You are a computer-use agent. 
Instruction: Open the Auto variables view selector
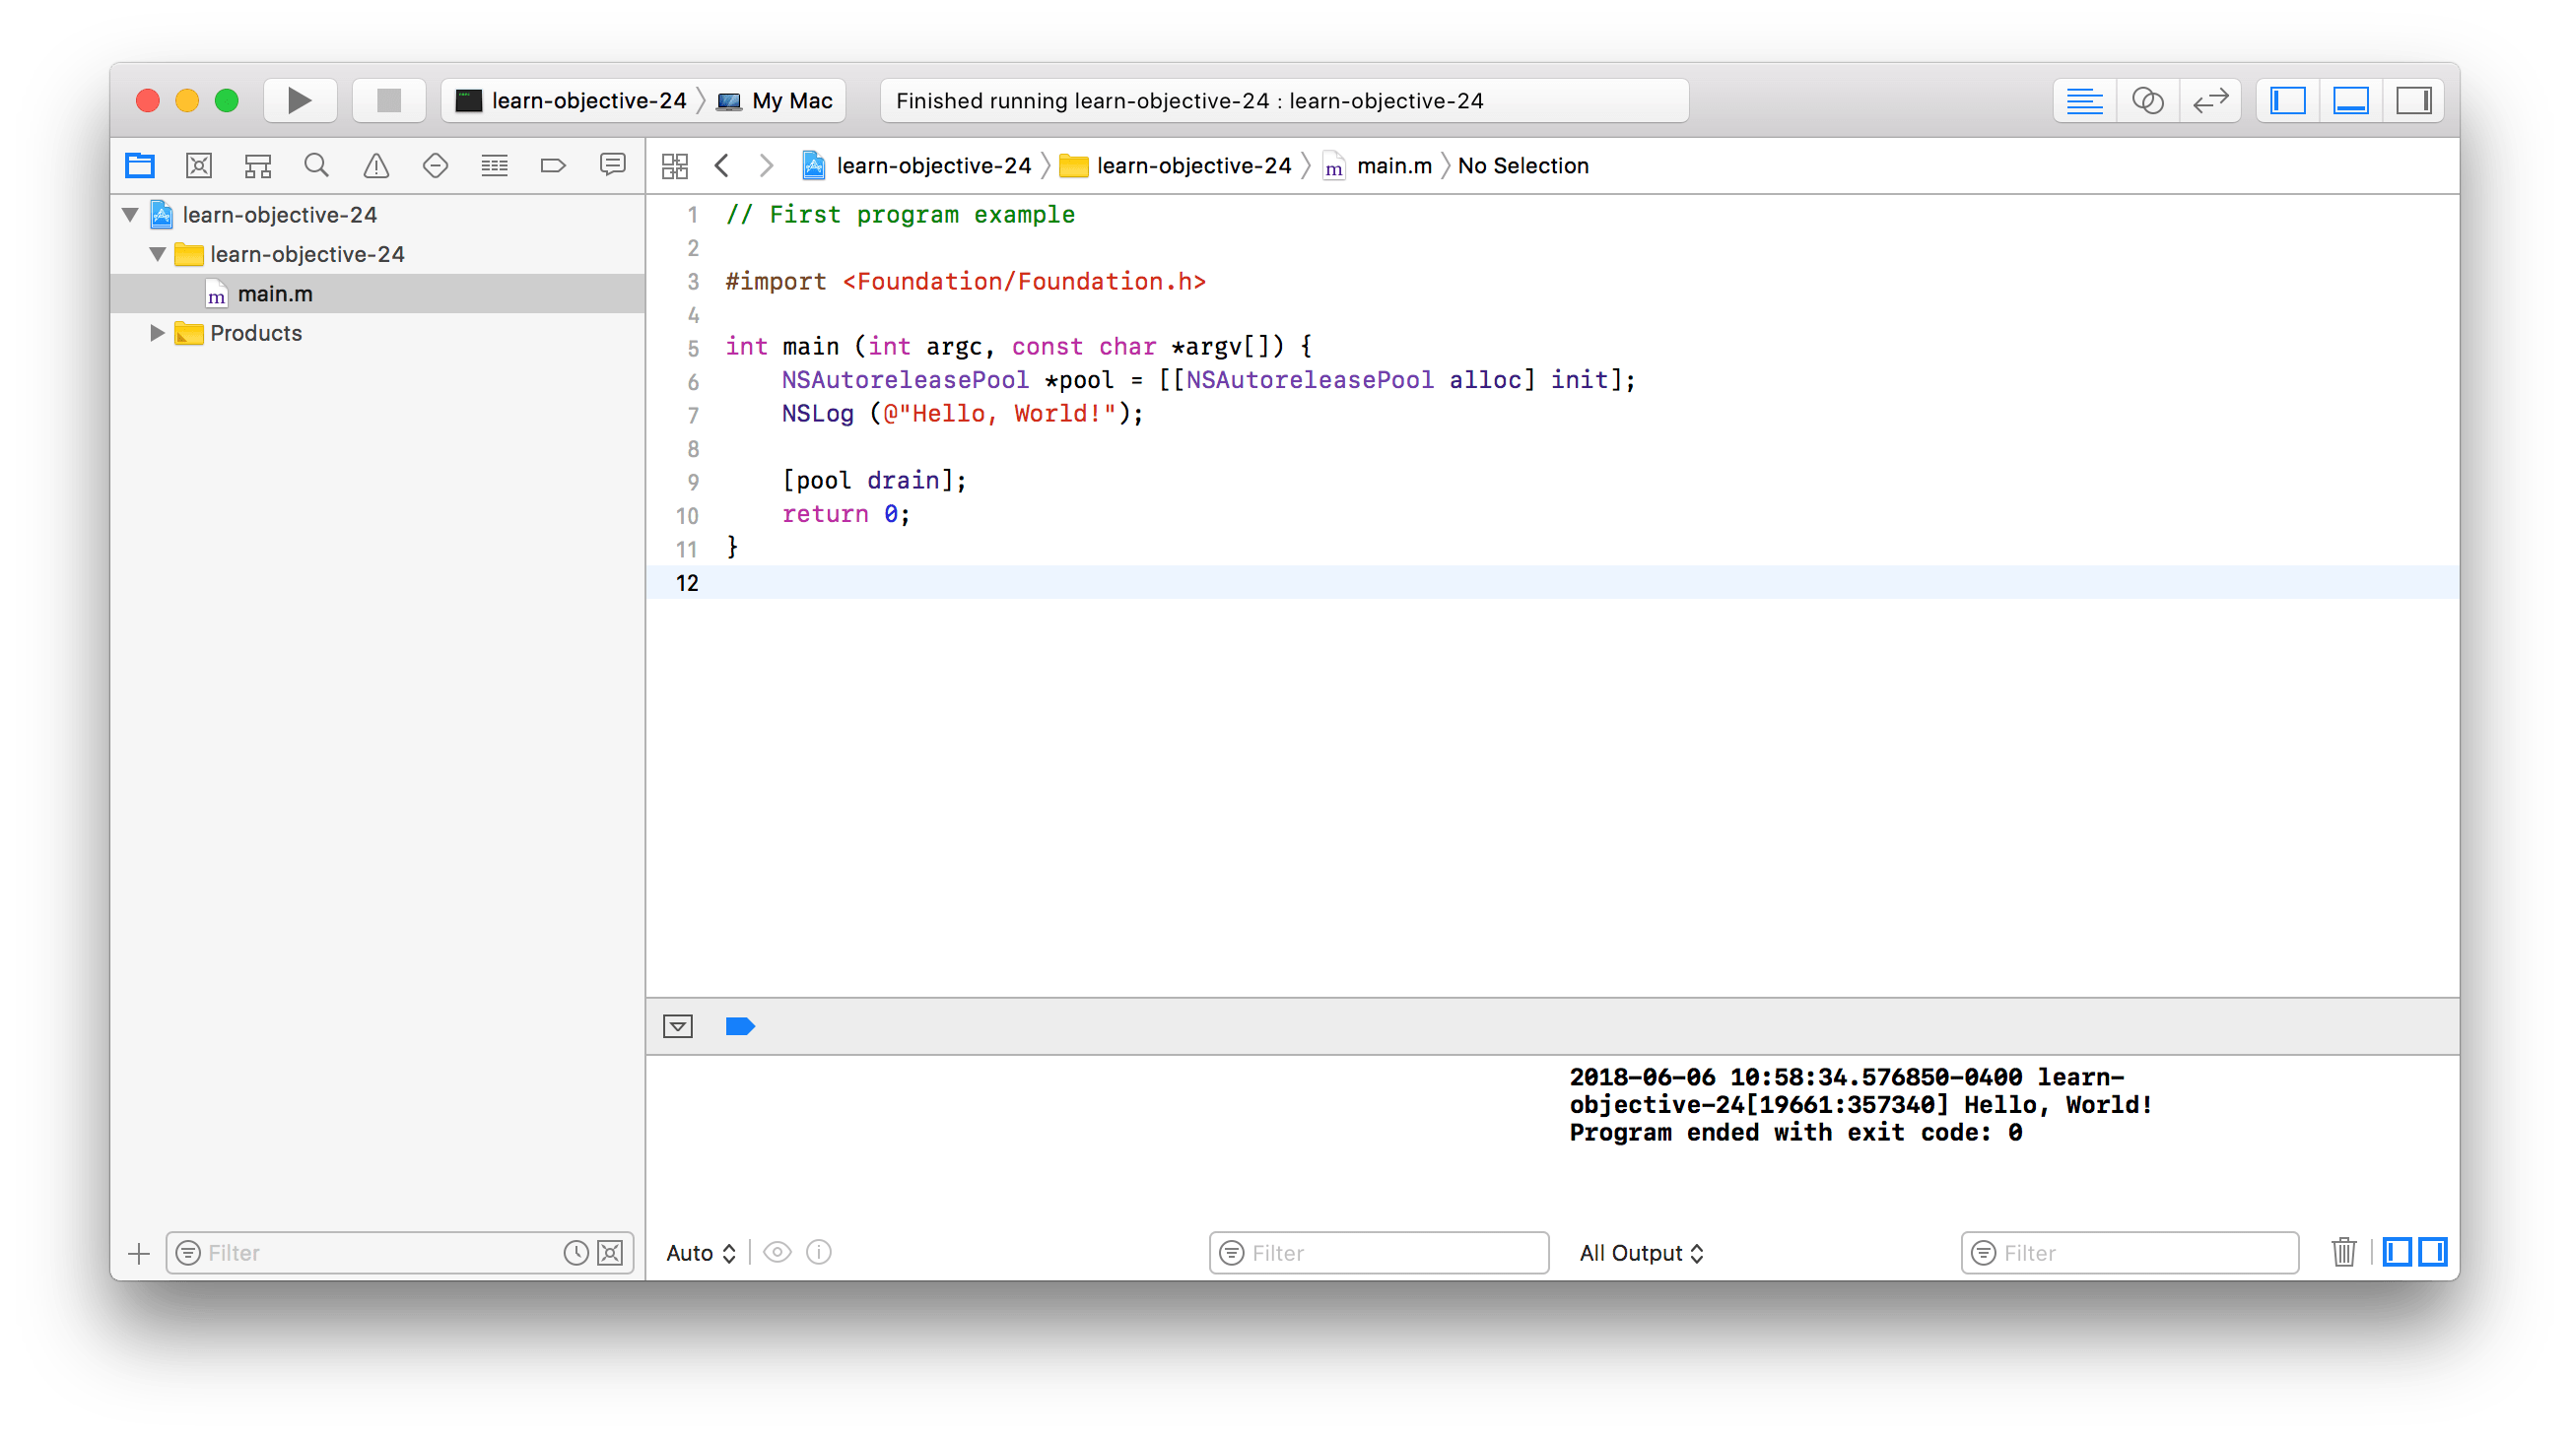click(x=700, y=1253)
